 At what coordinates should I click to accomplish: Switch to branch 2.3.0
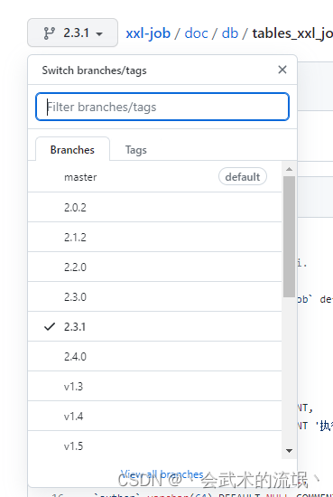click(155, 296)
